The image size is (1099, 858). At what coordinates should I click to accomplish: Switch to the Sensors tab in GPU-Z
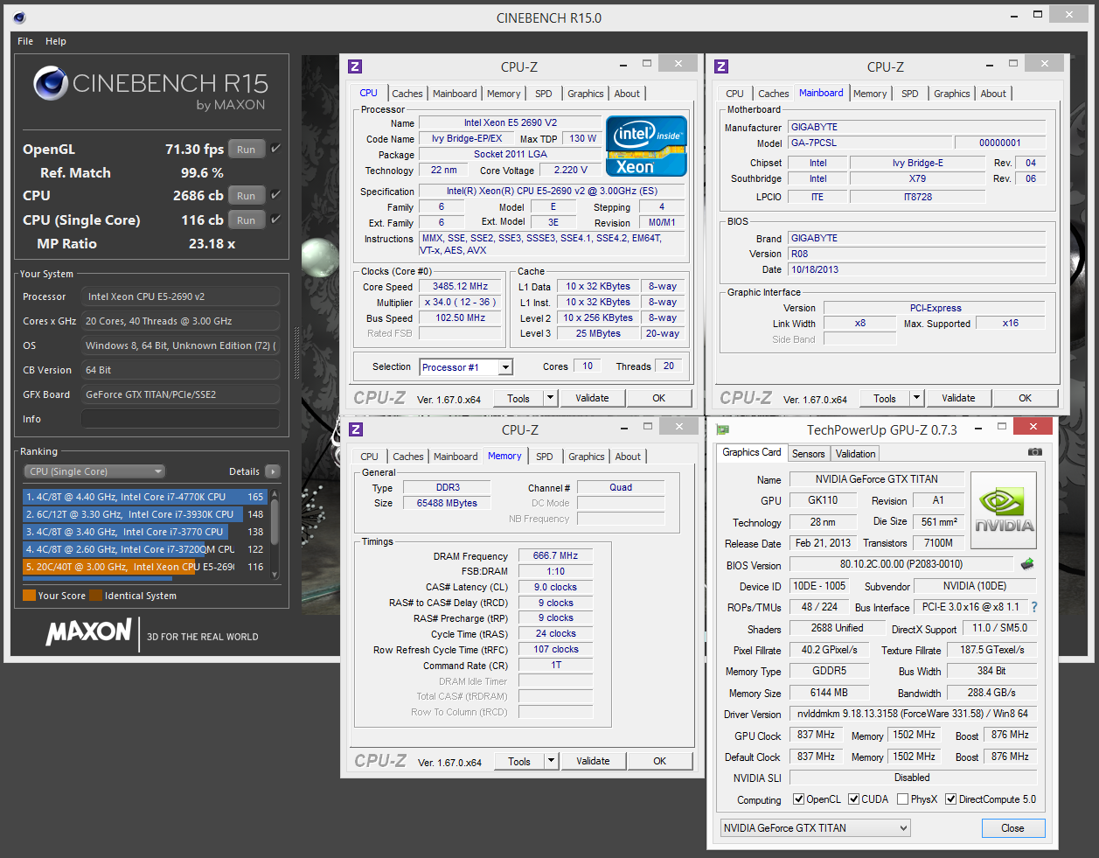[808, 454]
